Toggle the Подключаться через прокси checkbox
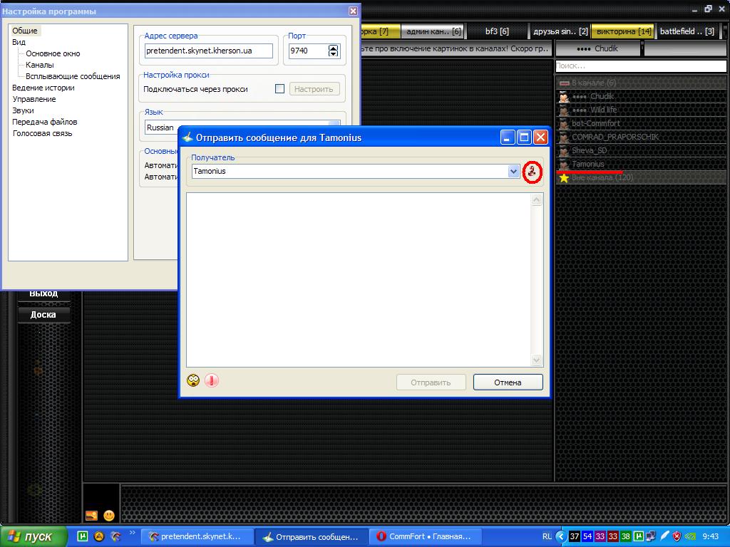The height and width of the screenshot is (547, 730). pos(279,89)
